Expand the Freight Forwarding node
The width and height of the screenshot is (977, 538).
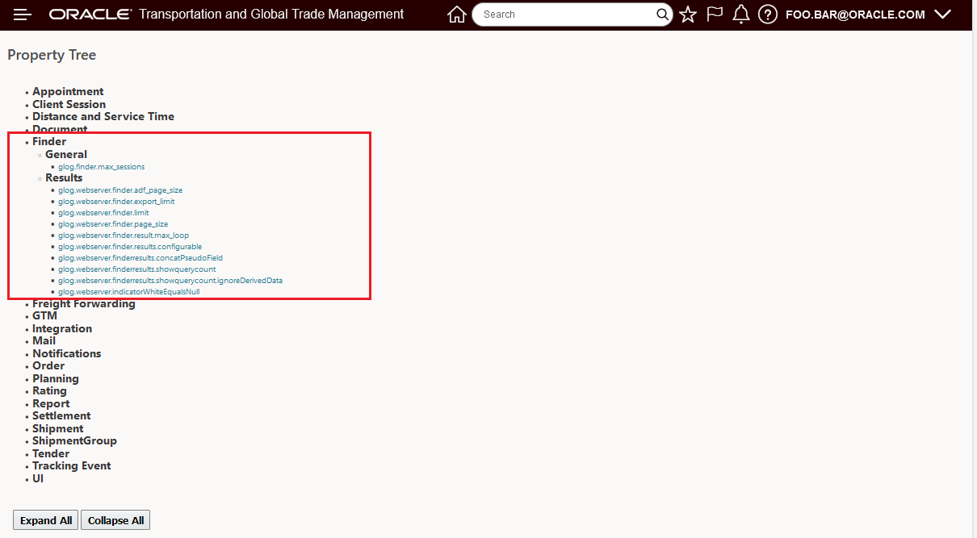pos(84,304)
